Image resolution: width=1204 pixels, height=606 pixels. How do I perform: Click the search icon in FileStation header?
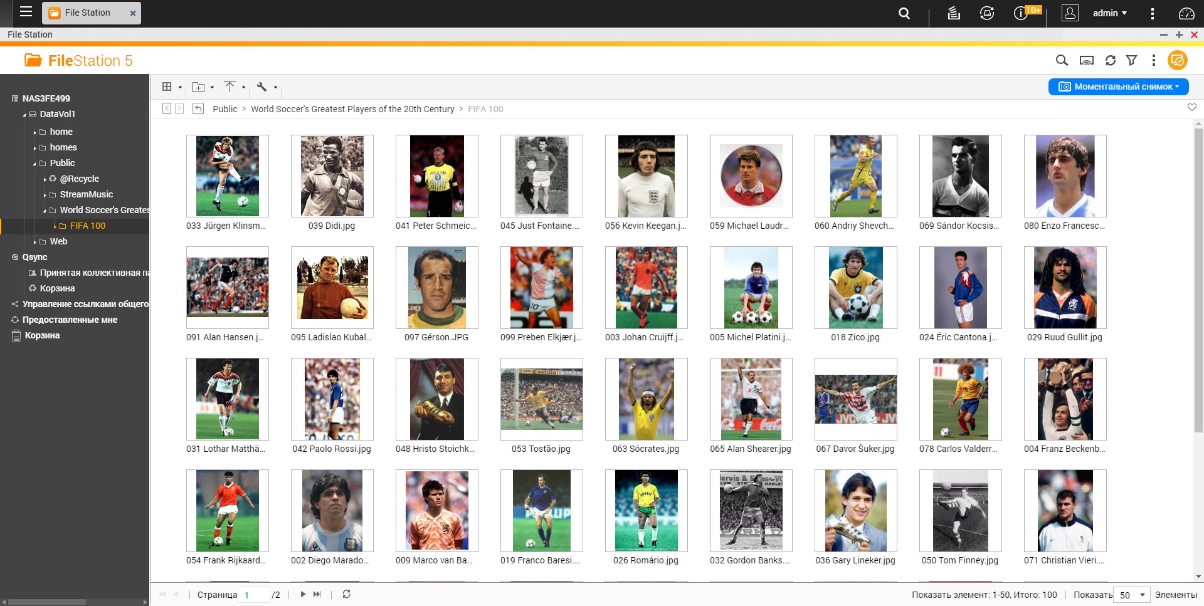pyautogui.click(x=1061, y=60)
